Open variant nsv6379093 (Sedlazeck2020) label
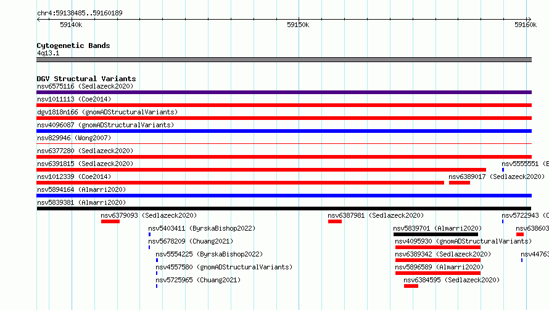The height and width of the screenshot is (310, 549). [149, 215]
